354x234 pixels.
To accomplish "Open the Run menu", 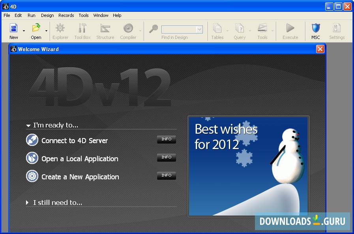I will coord(32,15).
